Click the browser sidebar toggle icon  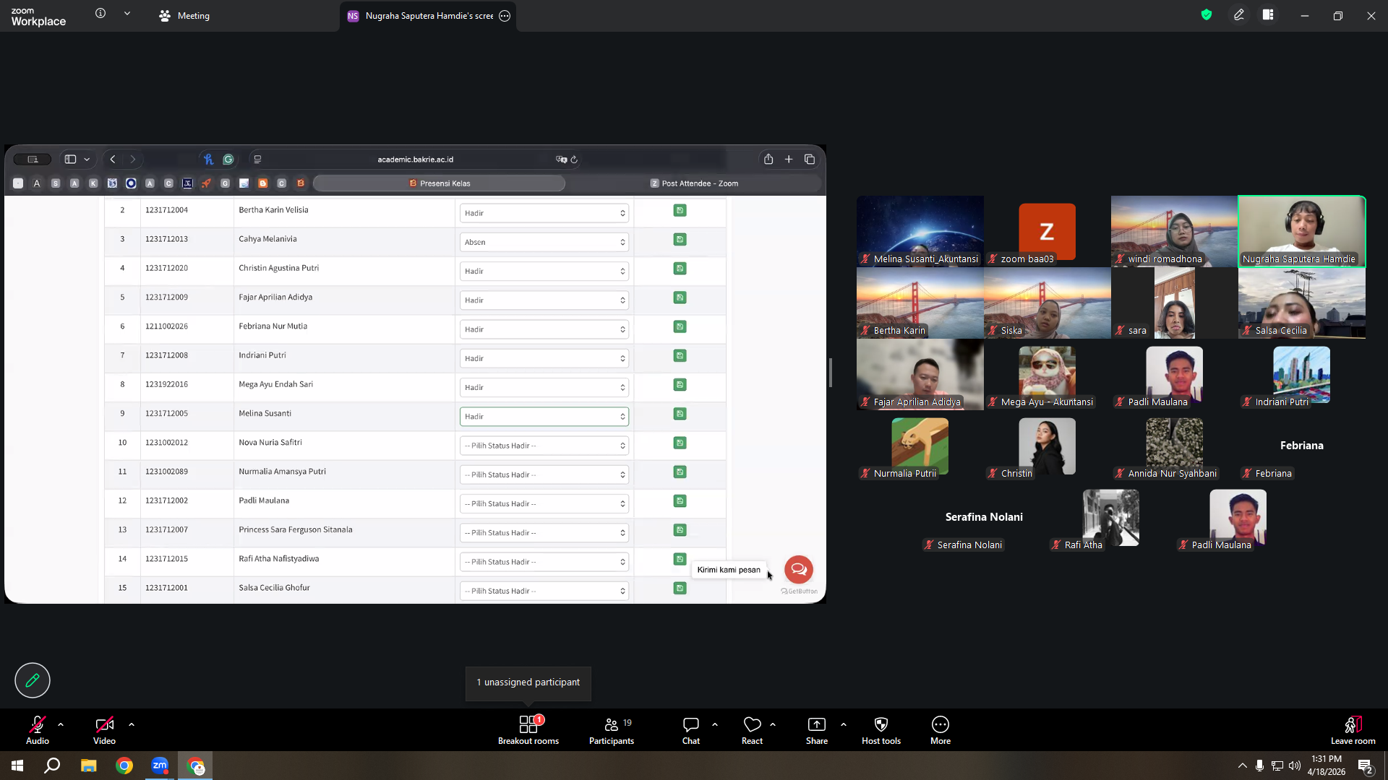pos(70,159)
